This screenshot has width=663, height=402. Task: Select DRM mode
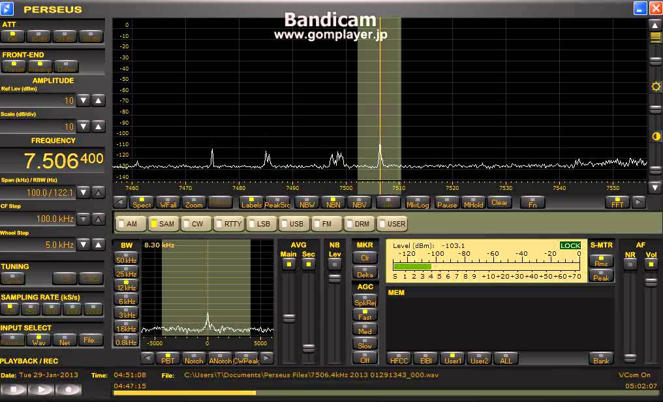pos(360,224)
